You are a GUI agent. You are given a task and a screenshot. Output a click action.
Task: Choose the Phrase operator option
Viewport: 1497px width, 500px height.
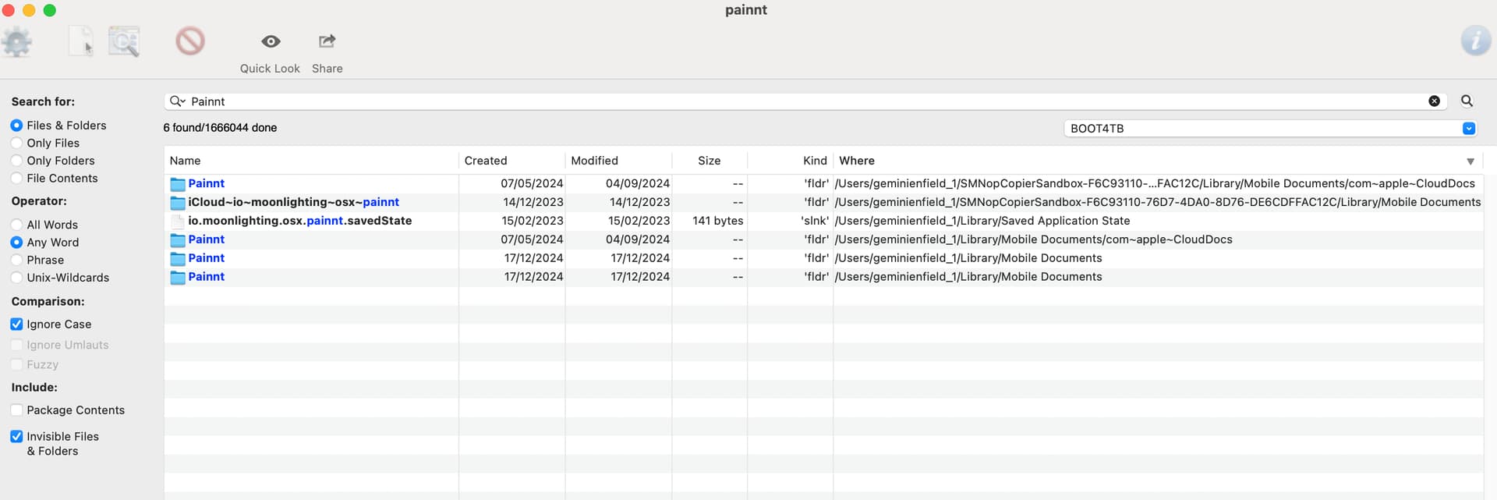coord(16,261)
